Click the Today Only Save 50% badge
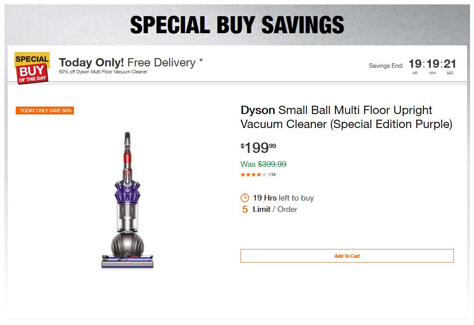The image size is (474, 325). coord(45,111)
